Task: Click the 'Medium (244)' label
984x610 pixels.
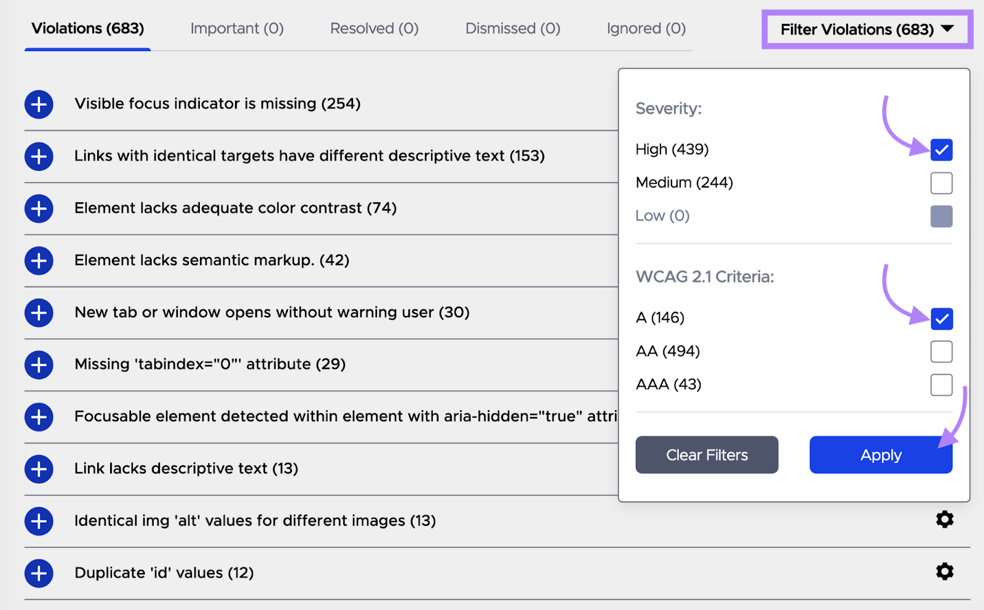Action: (684, 183)
